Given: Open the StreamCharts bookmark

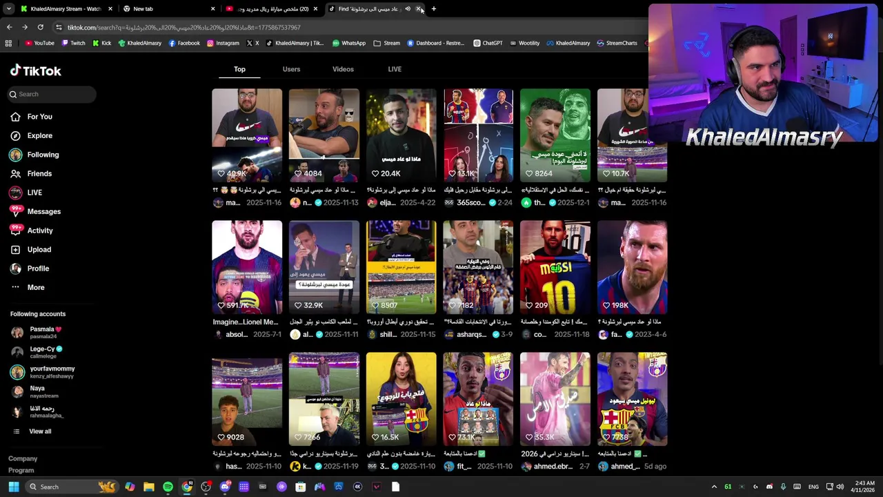Looking at the screenshot, I should [617, 43].
